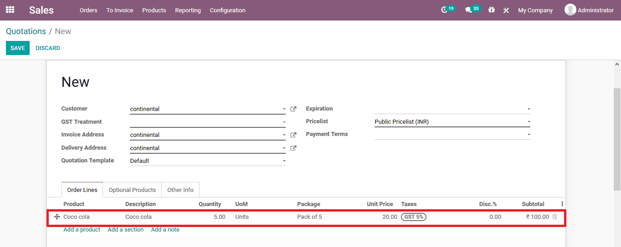Expand the Pricelist dropdown
The width and height of the screenshot is (621, 247).
tap(529, 122)
